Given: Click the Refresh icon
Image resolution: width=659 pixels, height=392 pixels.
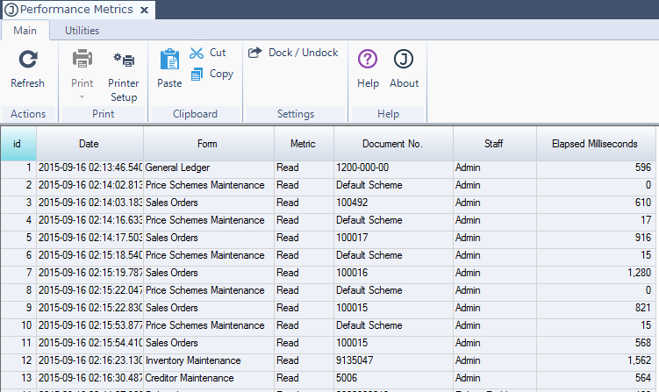Looking at the screenshot, I should (27, 60).
